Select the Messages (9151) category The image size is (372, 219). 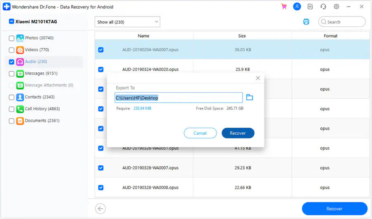coord(41,73)
